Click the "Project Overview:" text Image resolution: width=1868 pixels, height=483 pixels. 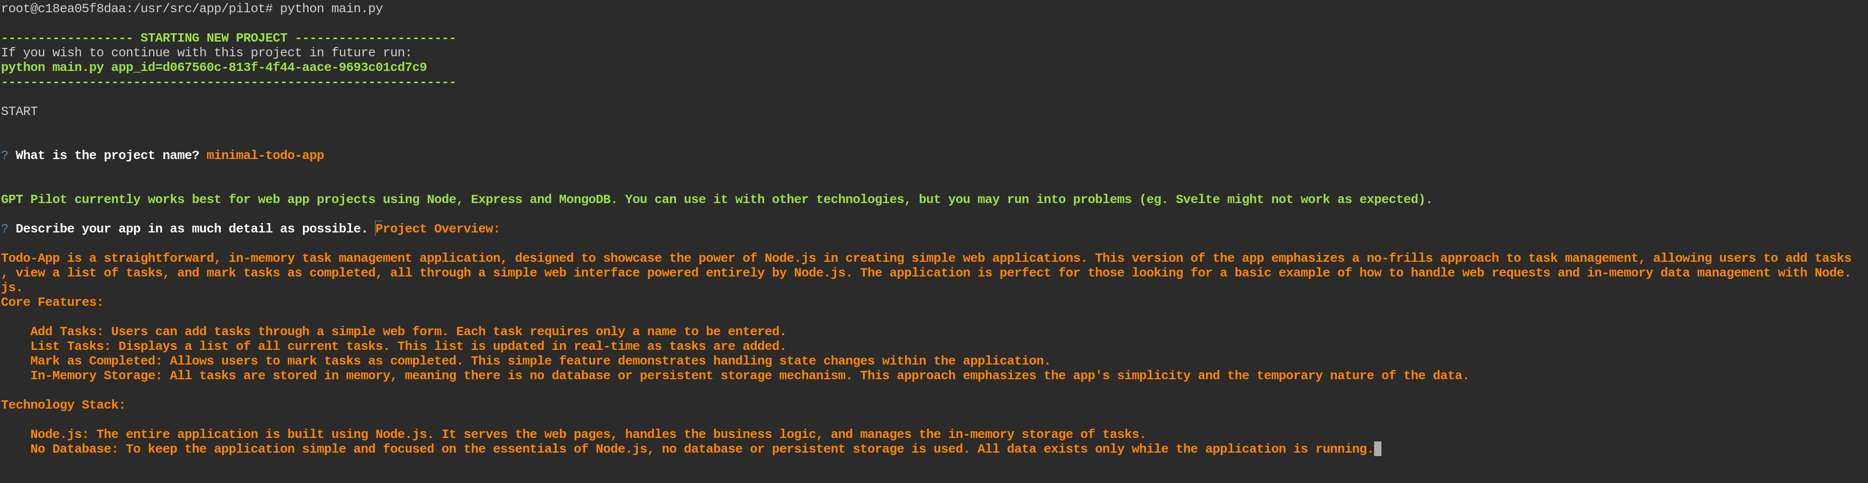pyautogui.click(x=437, y=229)
